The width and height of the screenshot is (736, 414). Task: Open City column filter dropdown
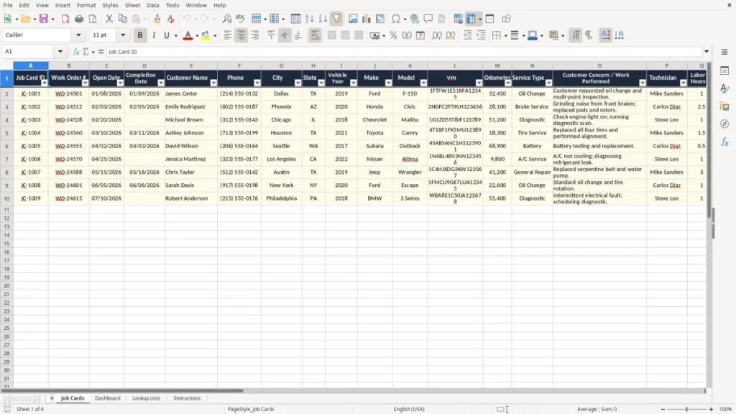pos(298,83)
